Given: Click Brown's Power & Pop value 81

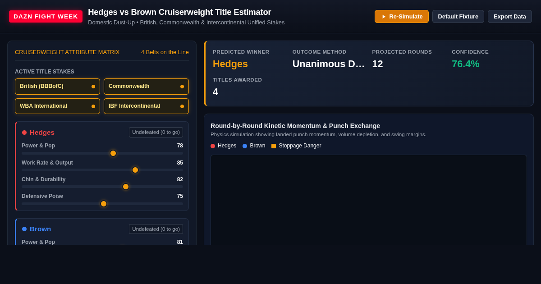Looking at the screenshot, I should coord(180,242).
